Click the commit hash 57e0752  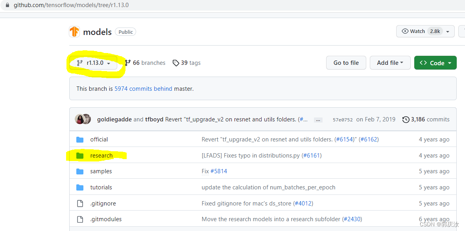click(x=343, y=120)
